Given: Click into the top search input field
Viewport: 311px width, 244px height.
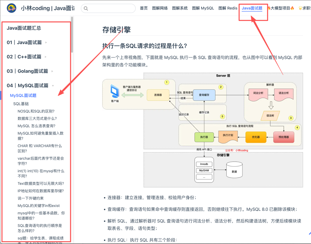Looking at the screenshot, I should click(x=111, y=9).
